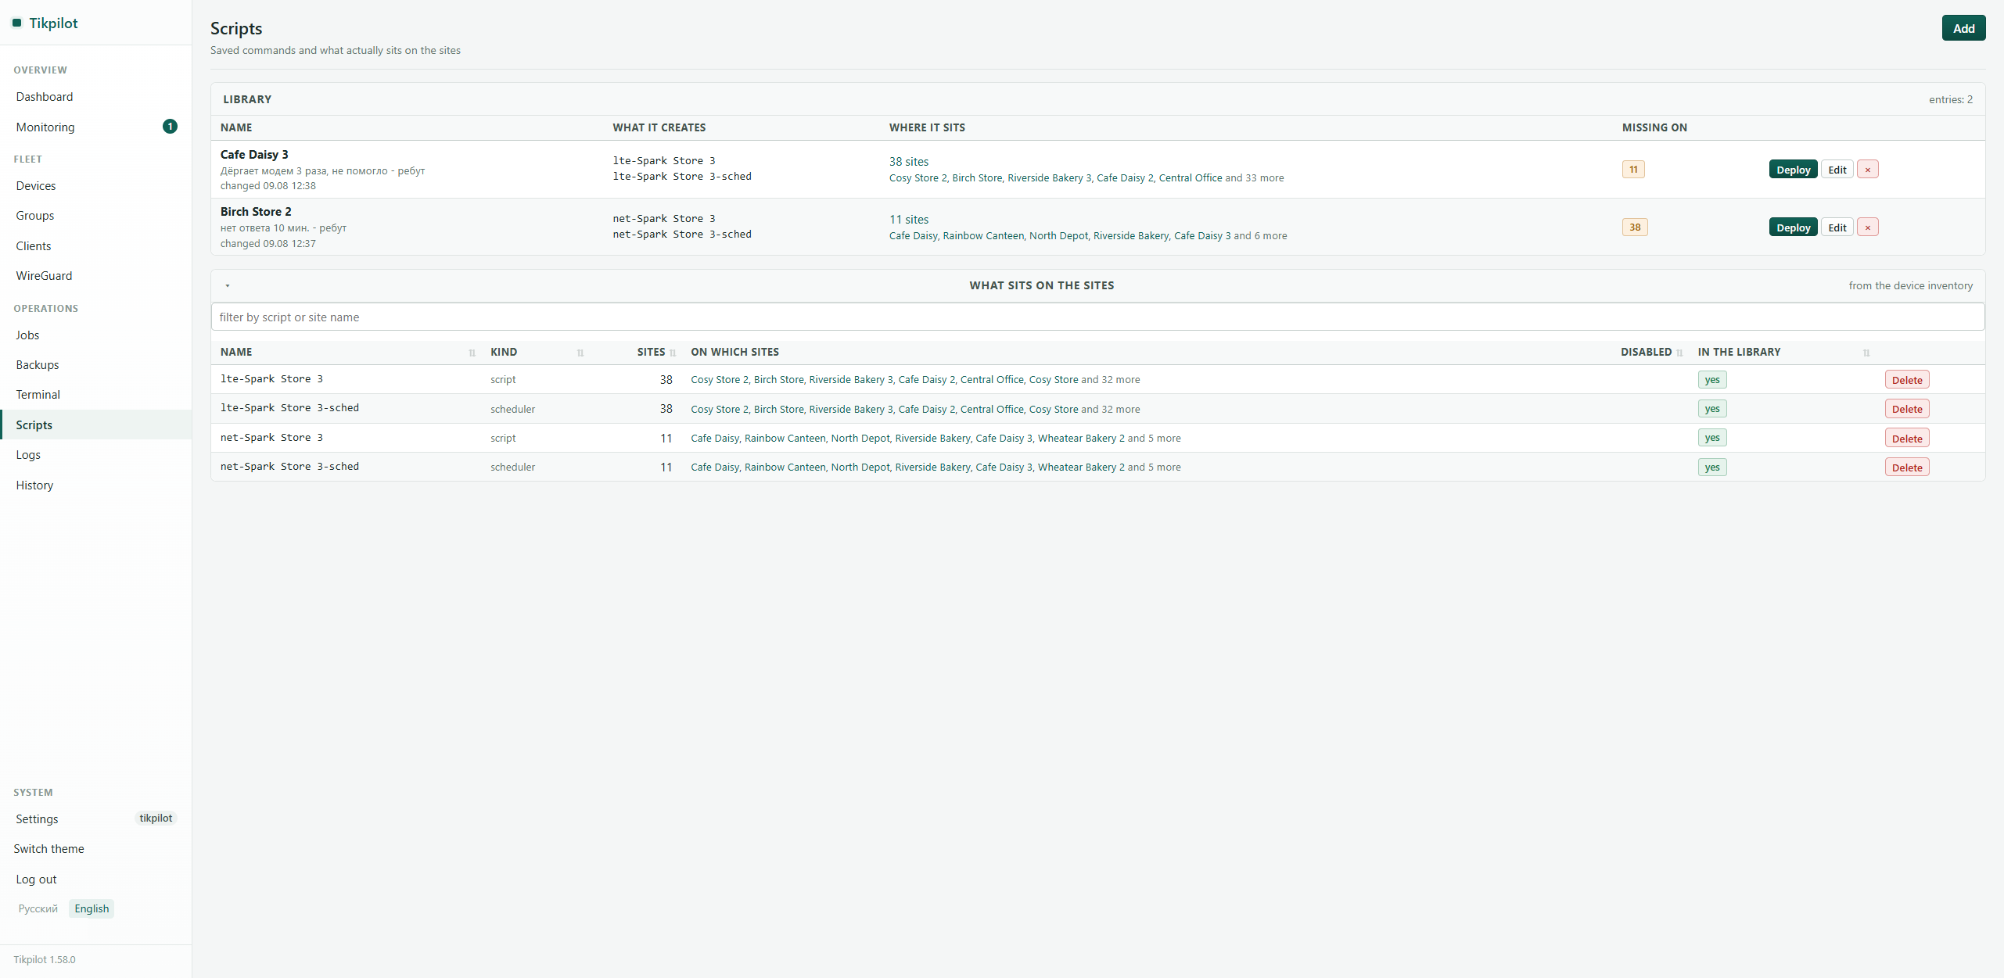Expand 'and 32 more' in lte-Spark Store 3 row
Screen dimensions: 2004x978
[x=1111, y=380]
